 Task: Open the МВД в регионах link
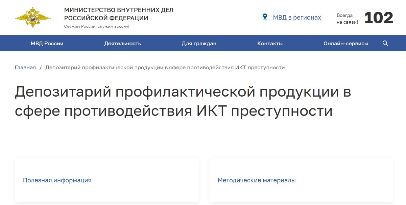(297, 17)
